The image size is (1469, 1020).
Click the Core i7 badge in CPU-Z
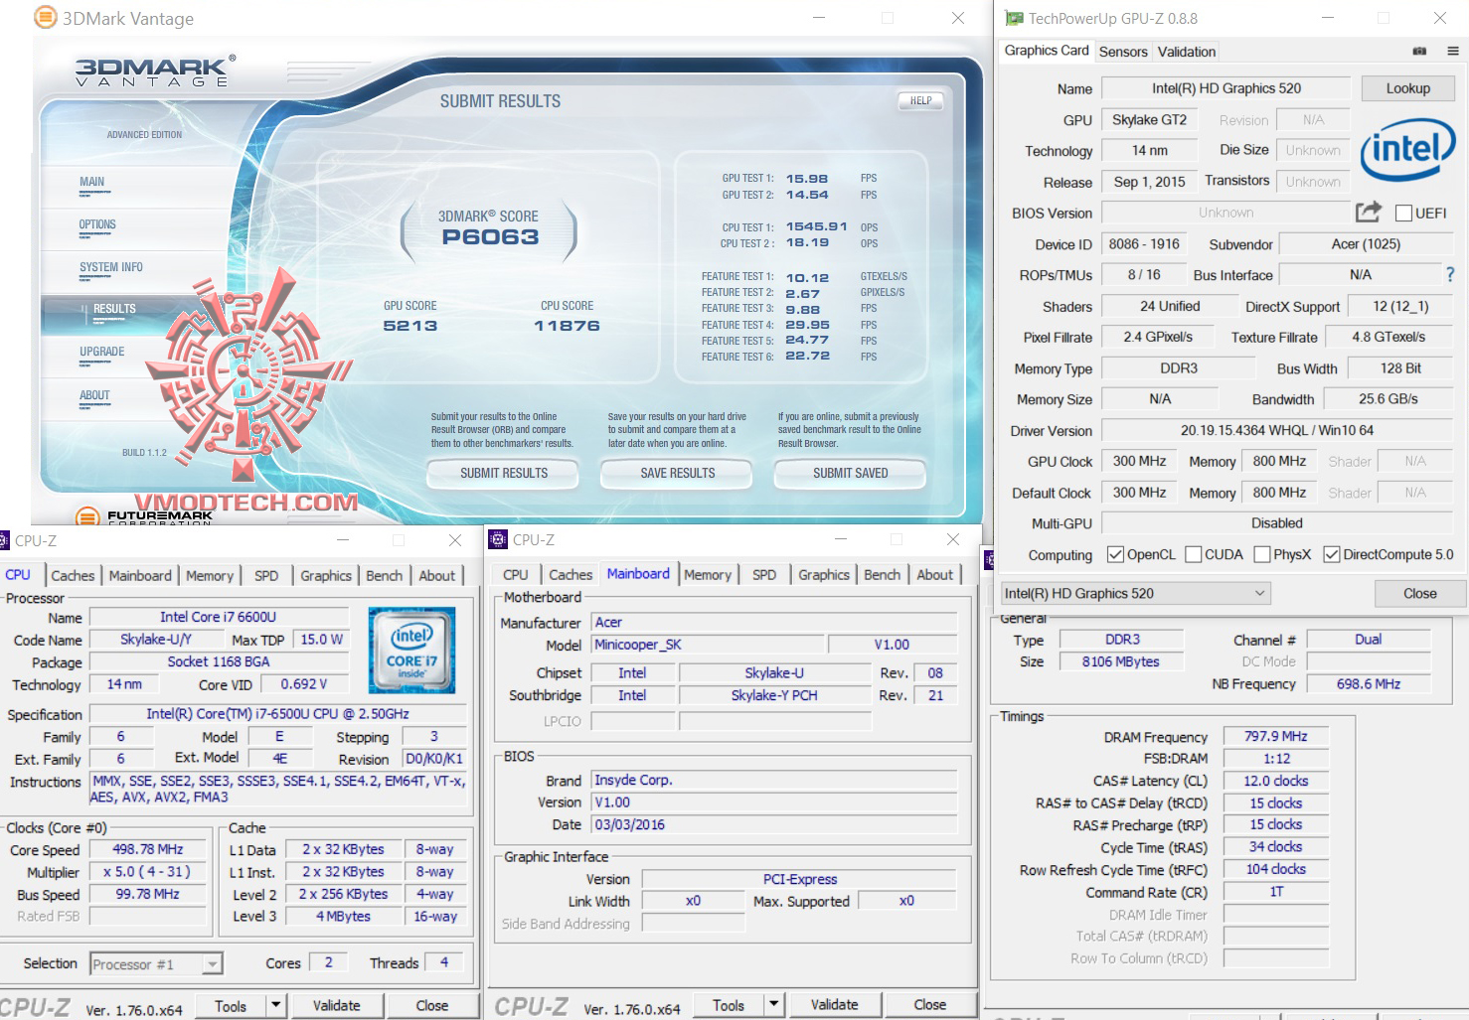click(x=411, y=650)
